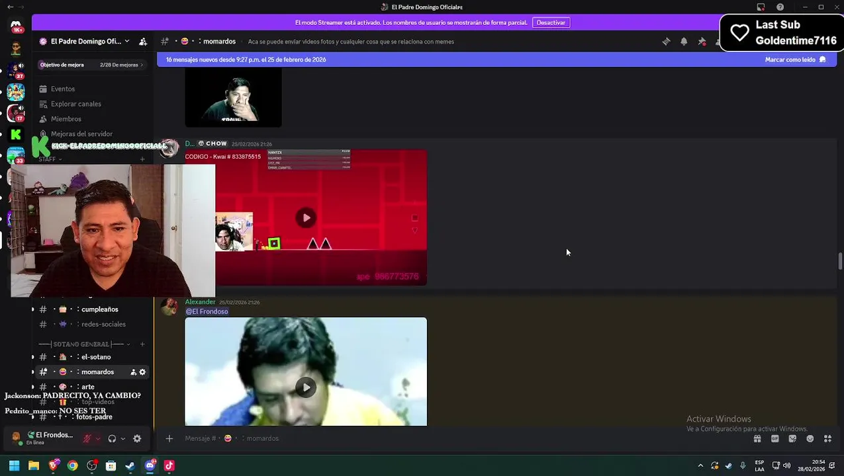Open Discord app in taskbar
The width and height of the screenshot is (844, 476).
[x=150, y=465]
